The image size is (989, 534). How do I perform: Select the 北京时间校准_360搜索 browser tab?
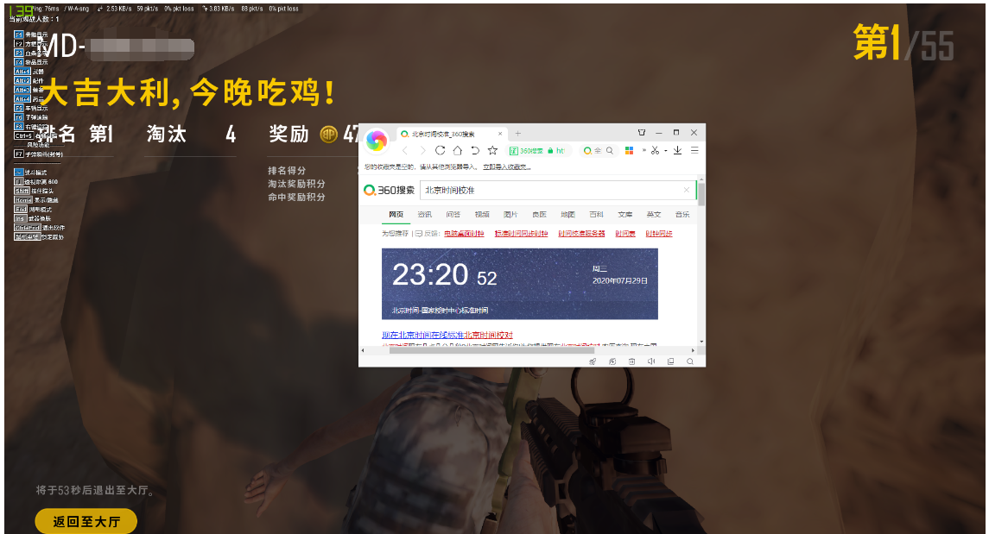pyautogui.click(x=452, y=134)
